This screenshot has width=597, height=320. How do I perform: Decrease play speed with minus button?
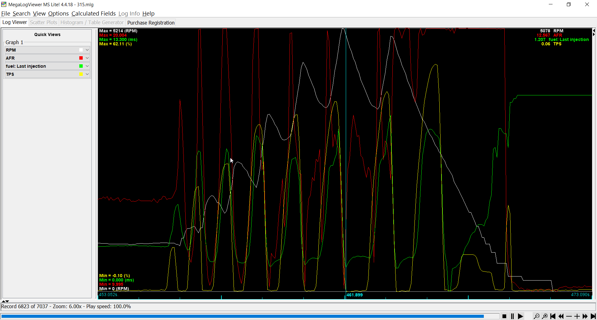click(x=569, y=316)
